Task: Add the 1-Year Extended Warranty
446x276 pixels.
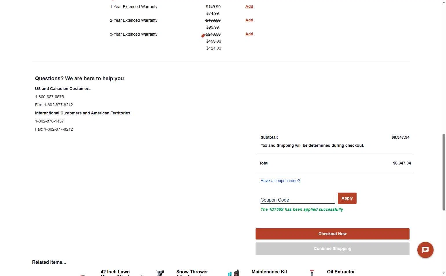Action: click(x=249, y=6)
